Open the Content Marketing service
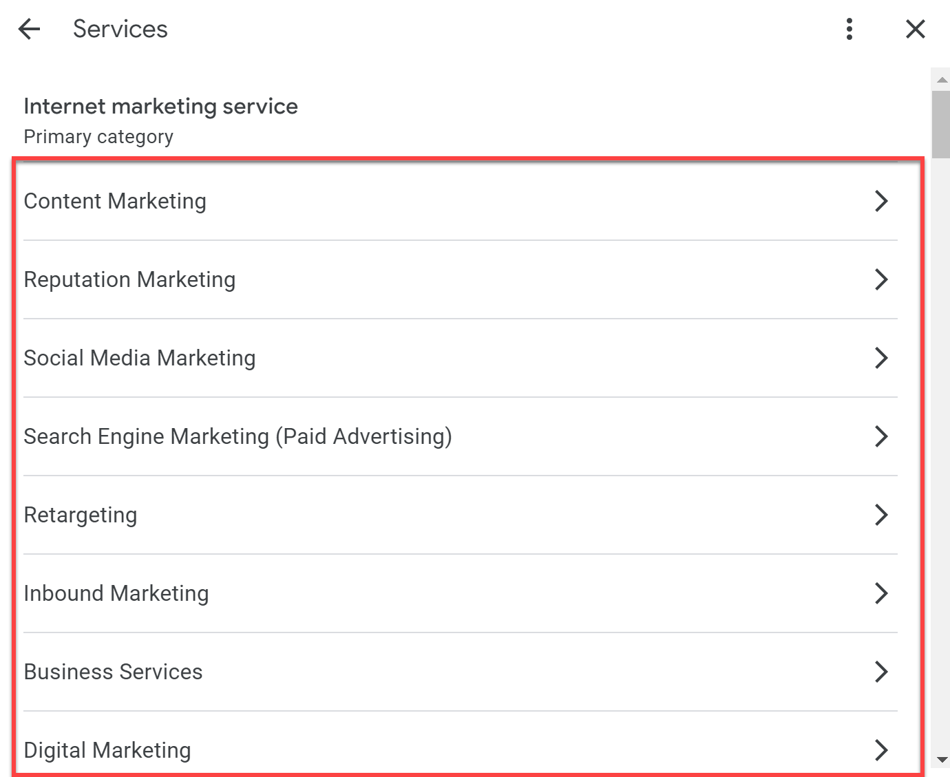 tap(115, 201)
